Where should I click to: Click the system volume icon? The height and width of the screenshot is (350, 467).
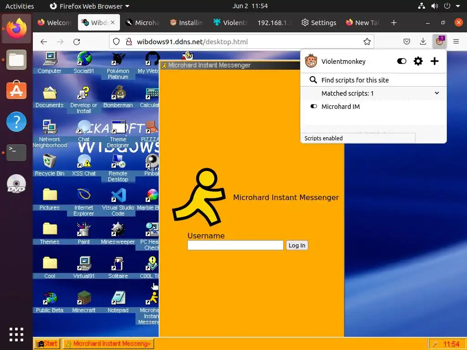tap(435, 6)
